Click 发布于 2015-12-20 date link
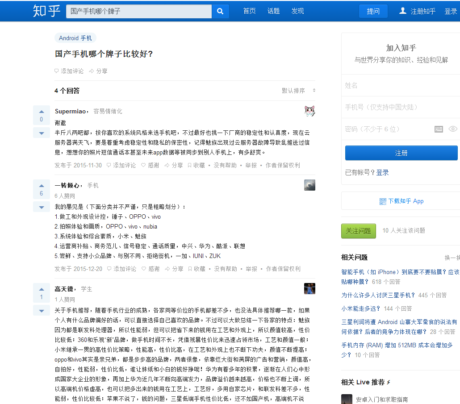The image size is (460, 404). coord(78,269)
